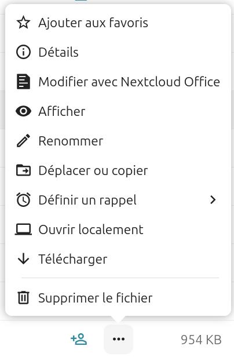This screenshot has height=357, width=234.
Task: Select Ouvrir localement
Action: click(x=118, y=230)
